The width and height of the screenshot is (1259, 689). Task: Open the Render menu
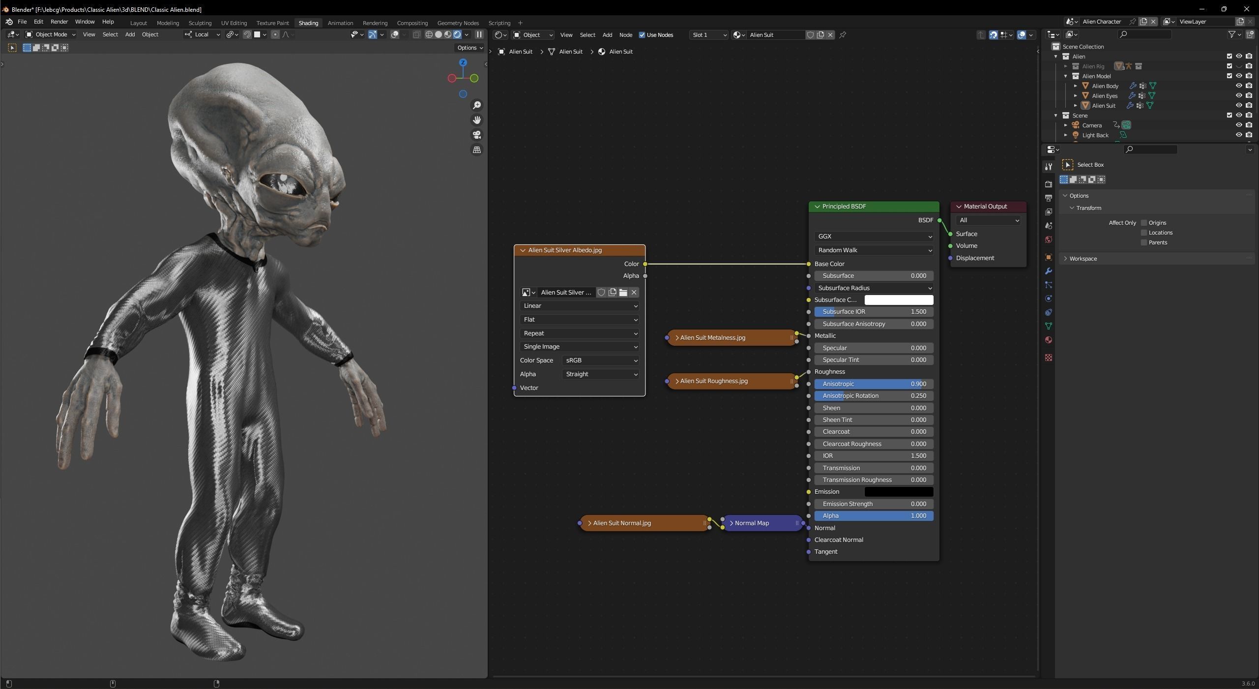pyautogui.click(x=59, y=22)
